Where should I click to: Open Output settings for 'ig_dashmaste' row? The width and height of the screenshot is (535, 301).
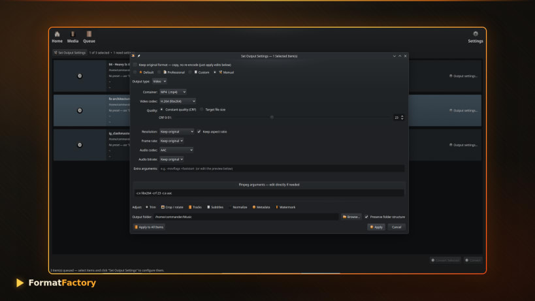(x=463, y=145)
